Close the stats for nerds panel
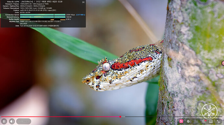 [x=83, y=2]
